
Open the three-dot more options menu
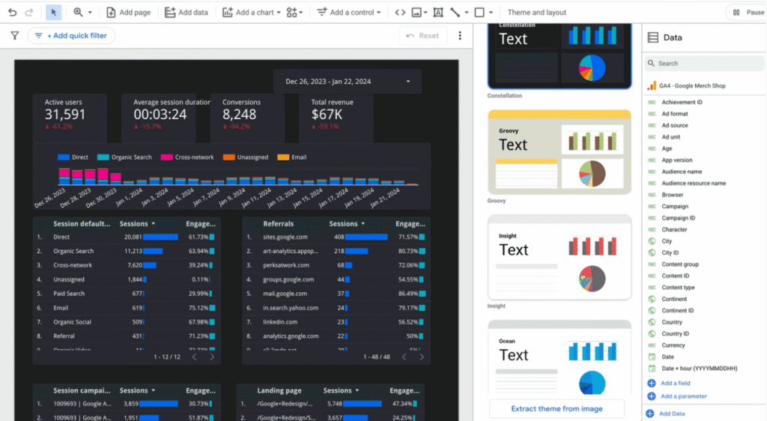[460, 36]
